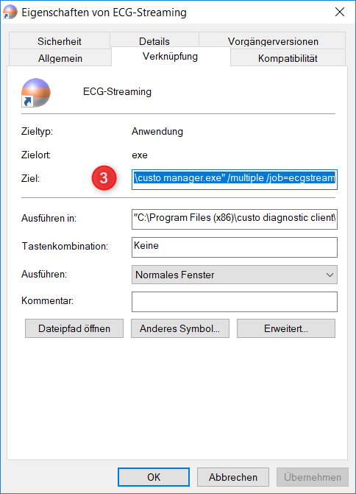
Task: Switch to the Kompatibilität tab
Action: (288, 58)
